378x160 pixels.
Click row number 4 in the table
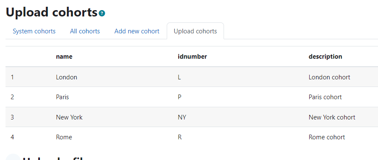(x=12, y=137)
